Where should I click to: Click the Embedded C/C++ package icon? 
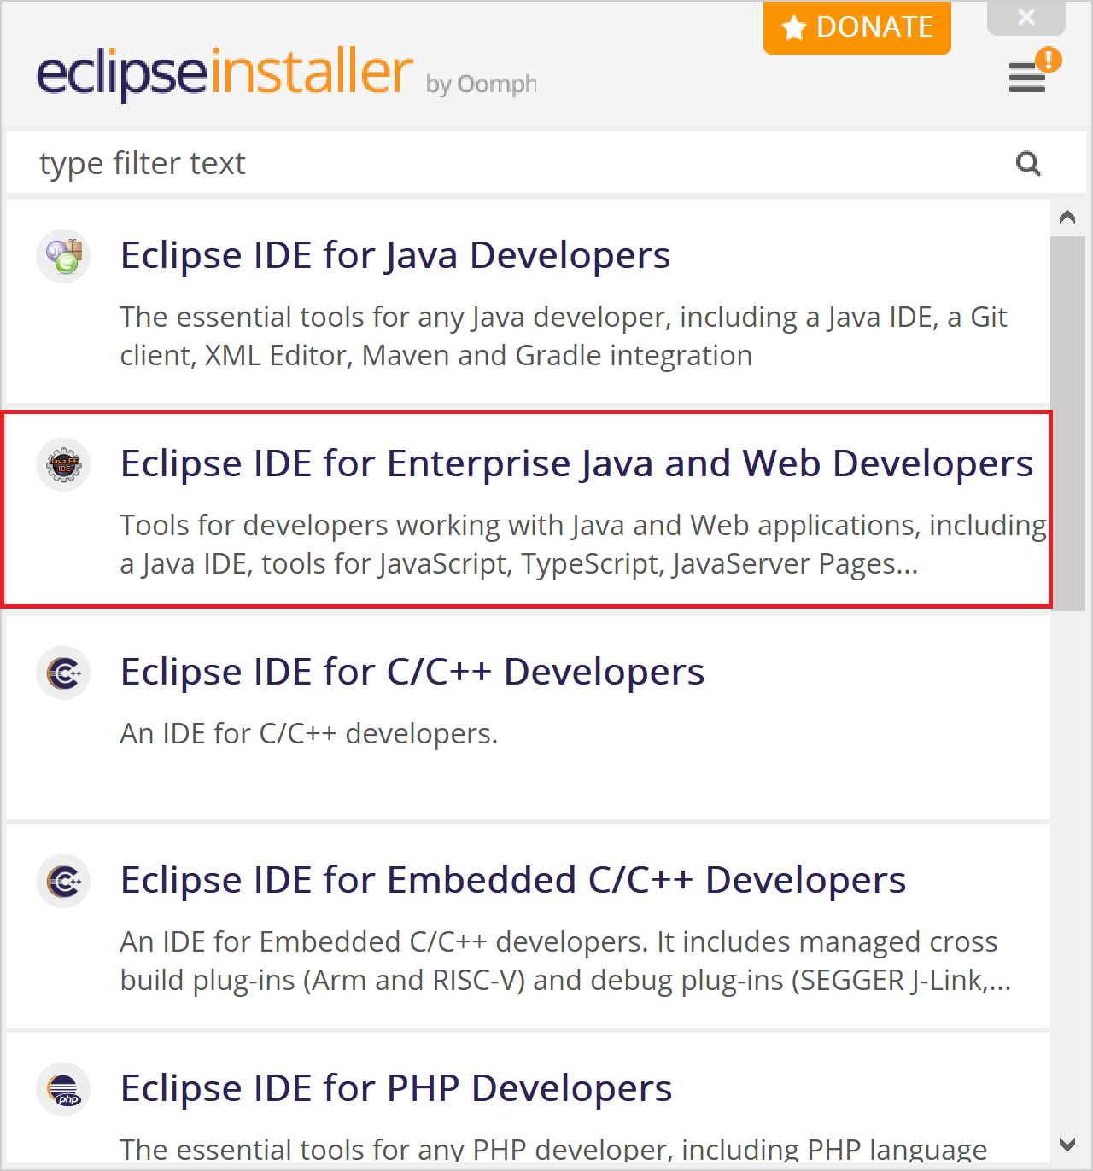[64, 880]
